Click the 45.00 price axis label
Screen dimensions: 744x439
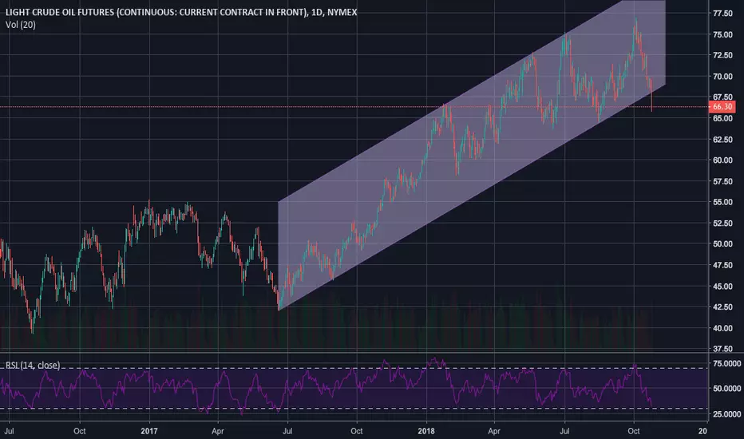(722, 286)
